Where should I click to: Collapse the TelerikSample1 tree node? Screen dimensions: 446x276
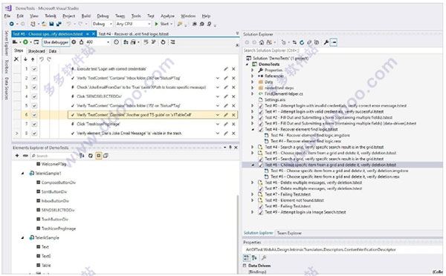point(23,173)
